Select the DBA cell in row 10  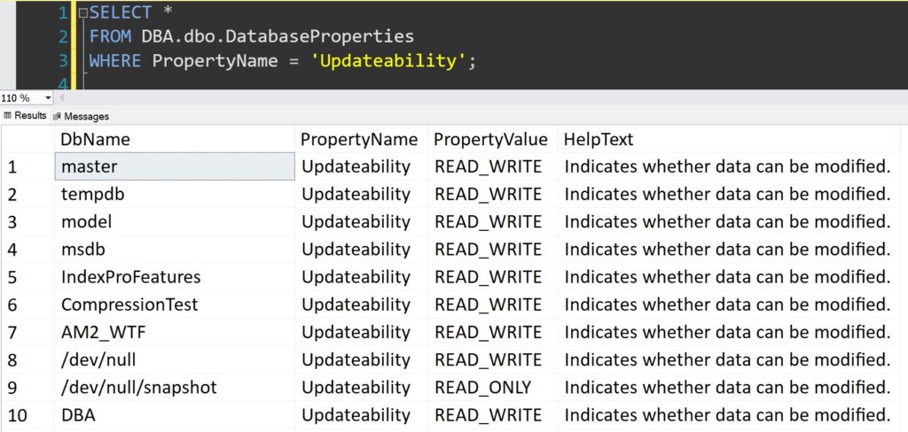point(175,414)
